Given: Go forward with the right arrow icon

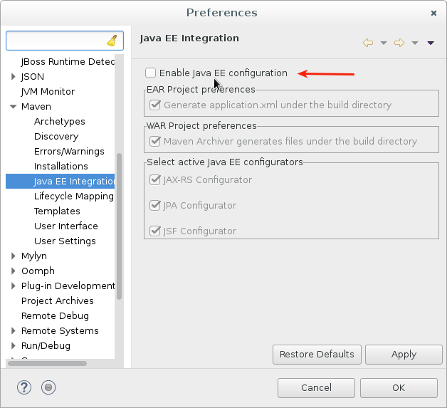Looking at the screenshot, I should click(399, 43).
